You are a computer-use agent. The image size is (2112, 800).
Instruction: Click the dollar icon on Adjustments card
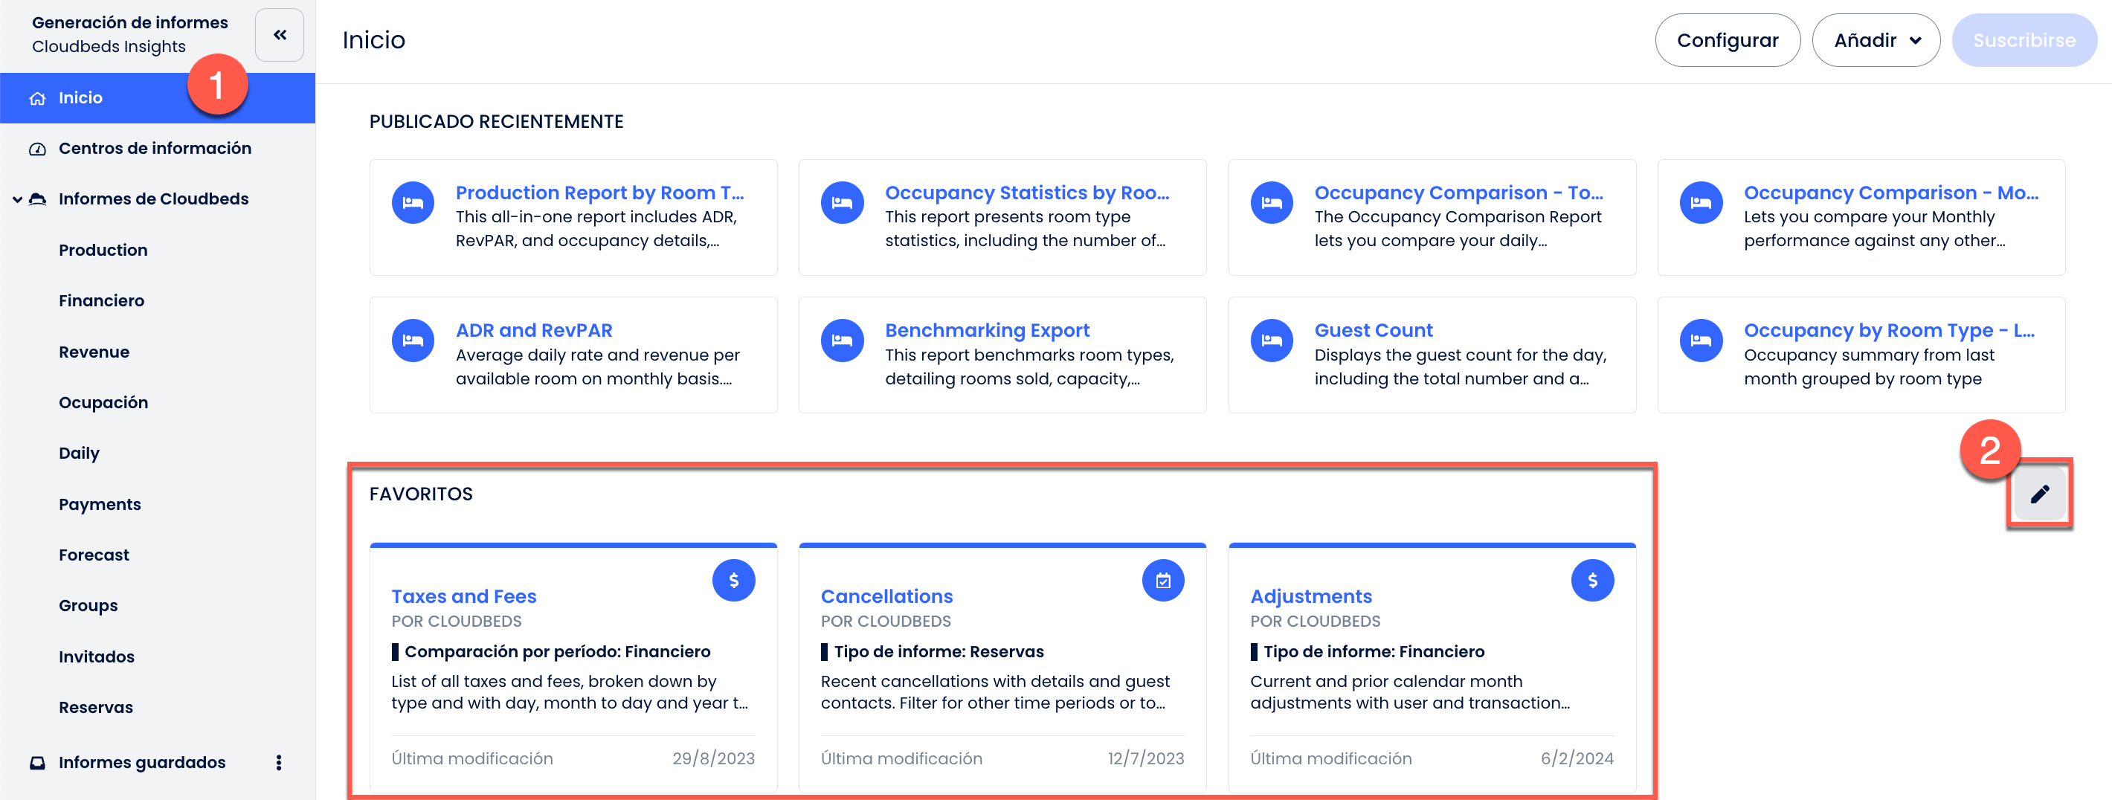point(1591,581)
